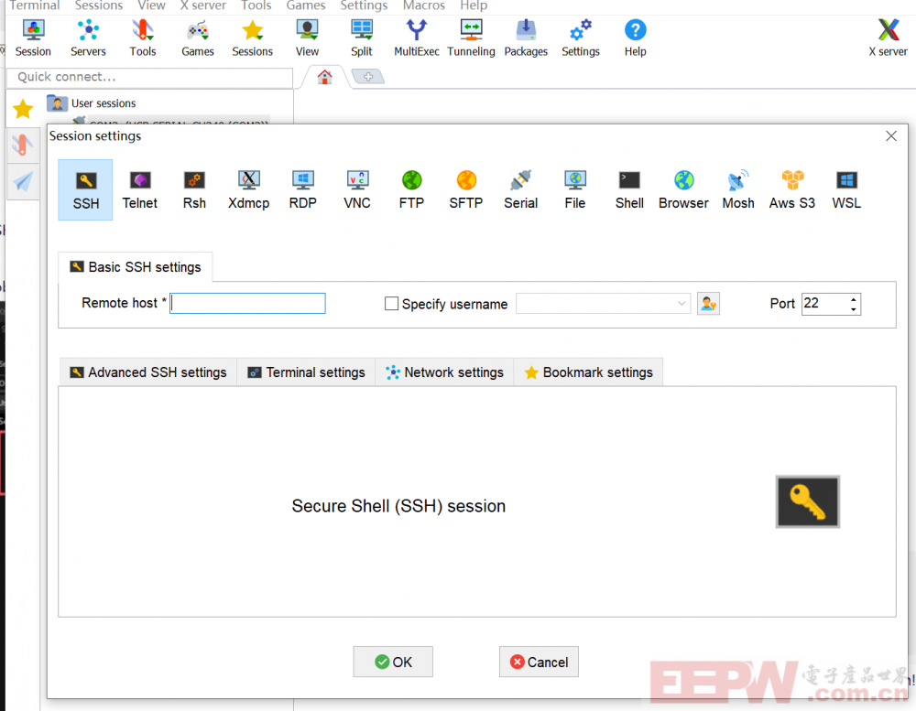Select the home tab
This screenshot has width=916, height=711.
(x=325, y=77)
